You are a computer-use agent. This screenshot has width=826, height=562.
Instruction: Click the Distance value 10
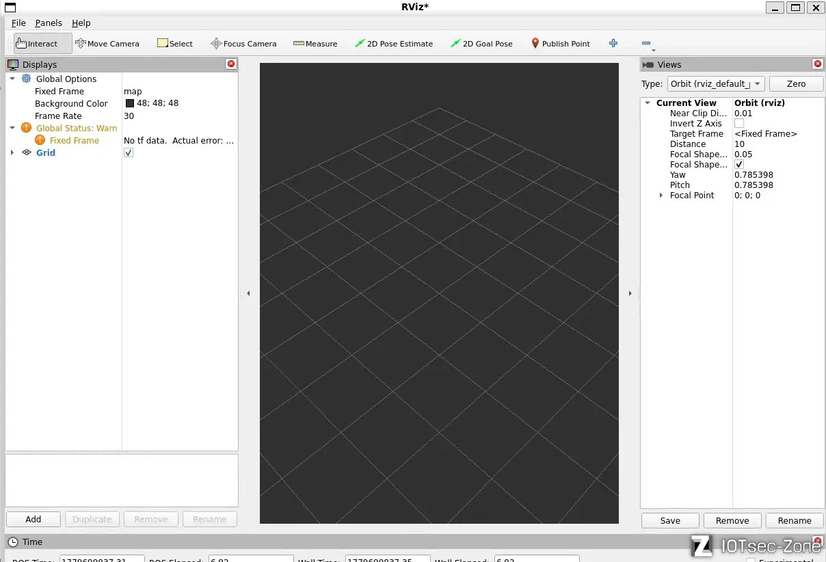click(x=739, y=144)
